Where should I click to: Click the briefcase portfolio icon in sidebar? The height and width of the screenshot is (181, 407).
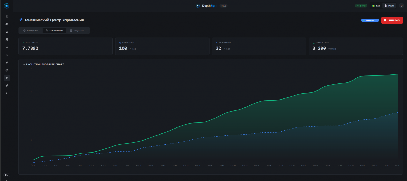tap(7, 24)
